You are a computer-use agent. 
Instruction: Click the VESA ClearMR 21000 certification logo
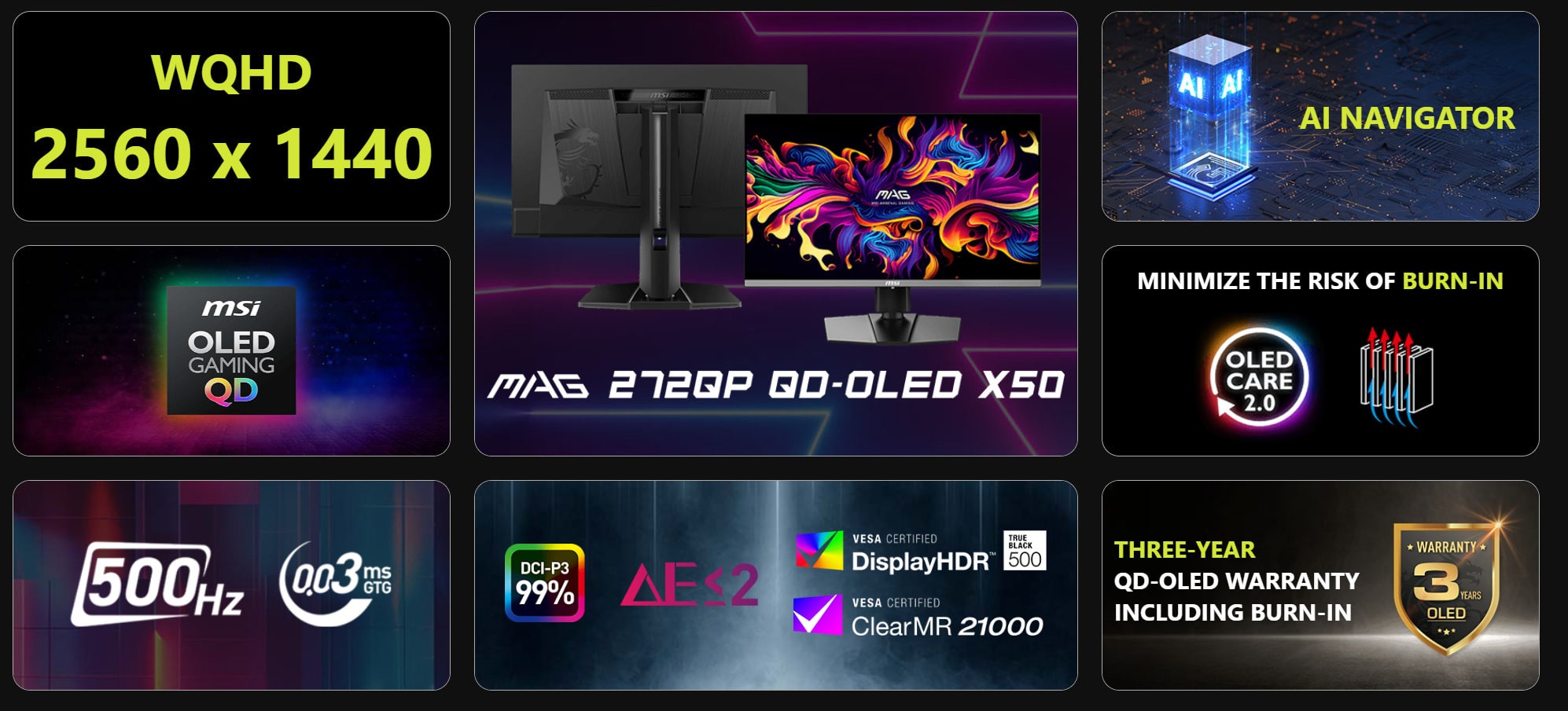coord(918,615)
